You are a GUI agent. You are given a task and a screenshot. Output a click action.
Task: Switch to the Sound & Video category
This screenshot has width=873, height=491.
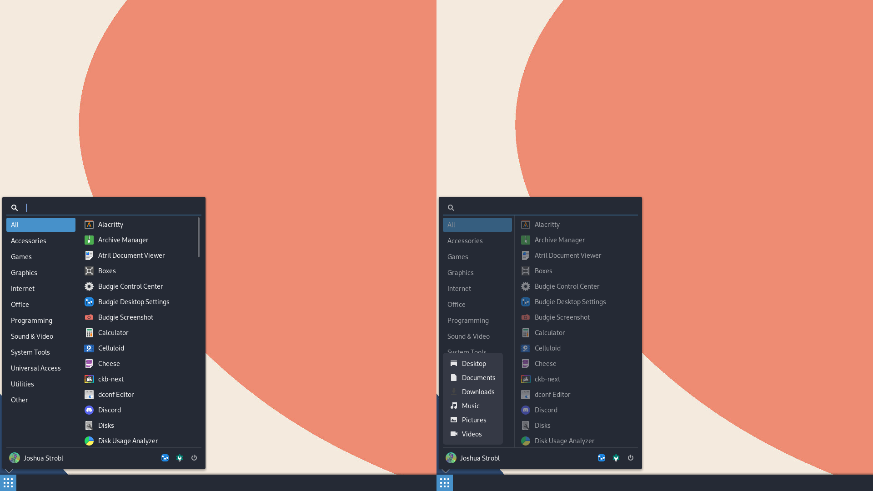pyautogui.click(x=32, y=336)
